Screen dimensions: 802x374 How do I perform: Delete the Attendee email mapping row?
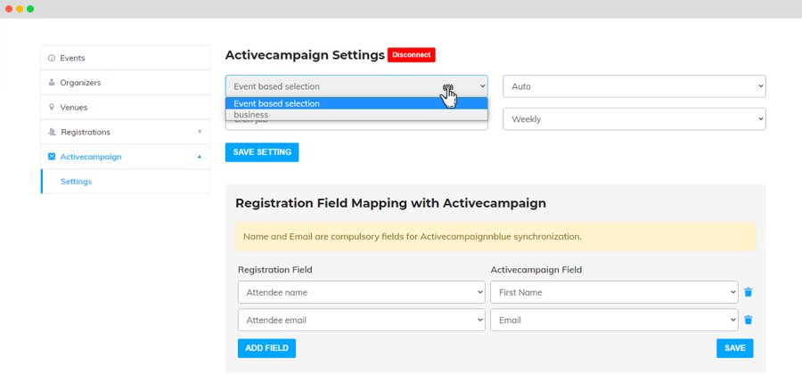[x=748, y=320]
